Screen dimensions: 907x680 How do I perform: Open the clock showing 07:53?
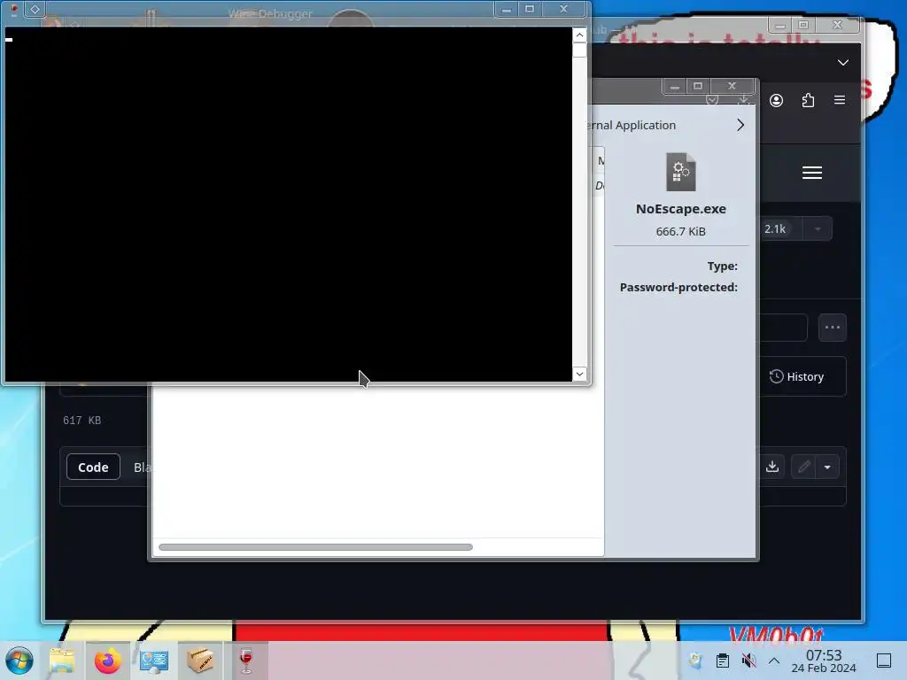click(824, 661)
